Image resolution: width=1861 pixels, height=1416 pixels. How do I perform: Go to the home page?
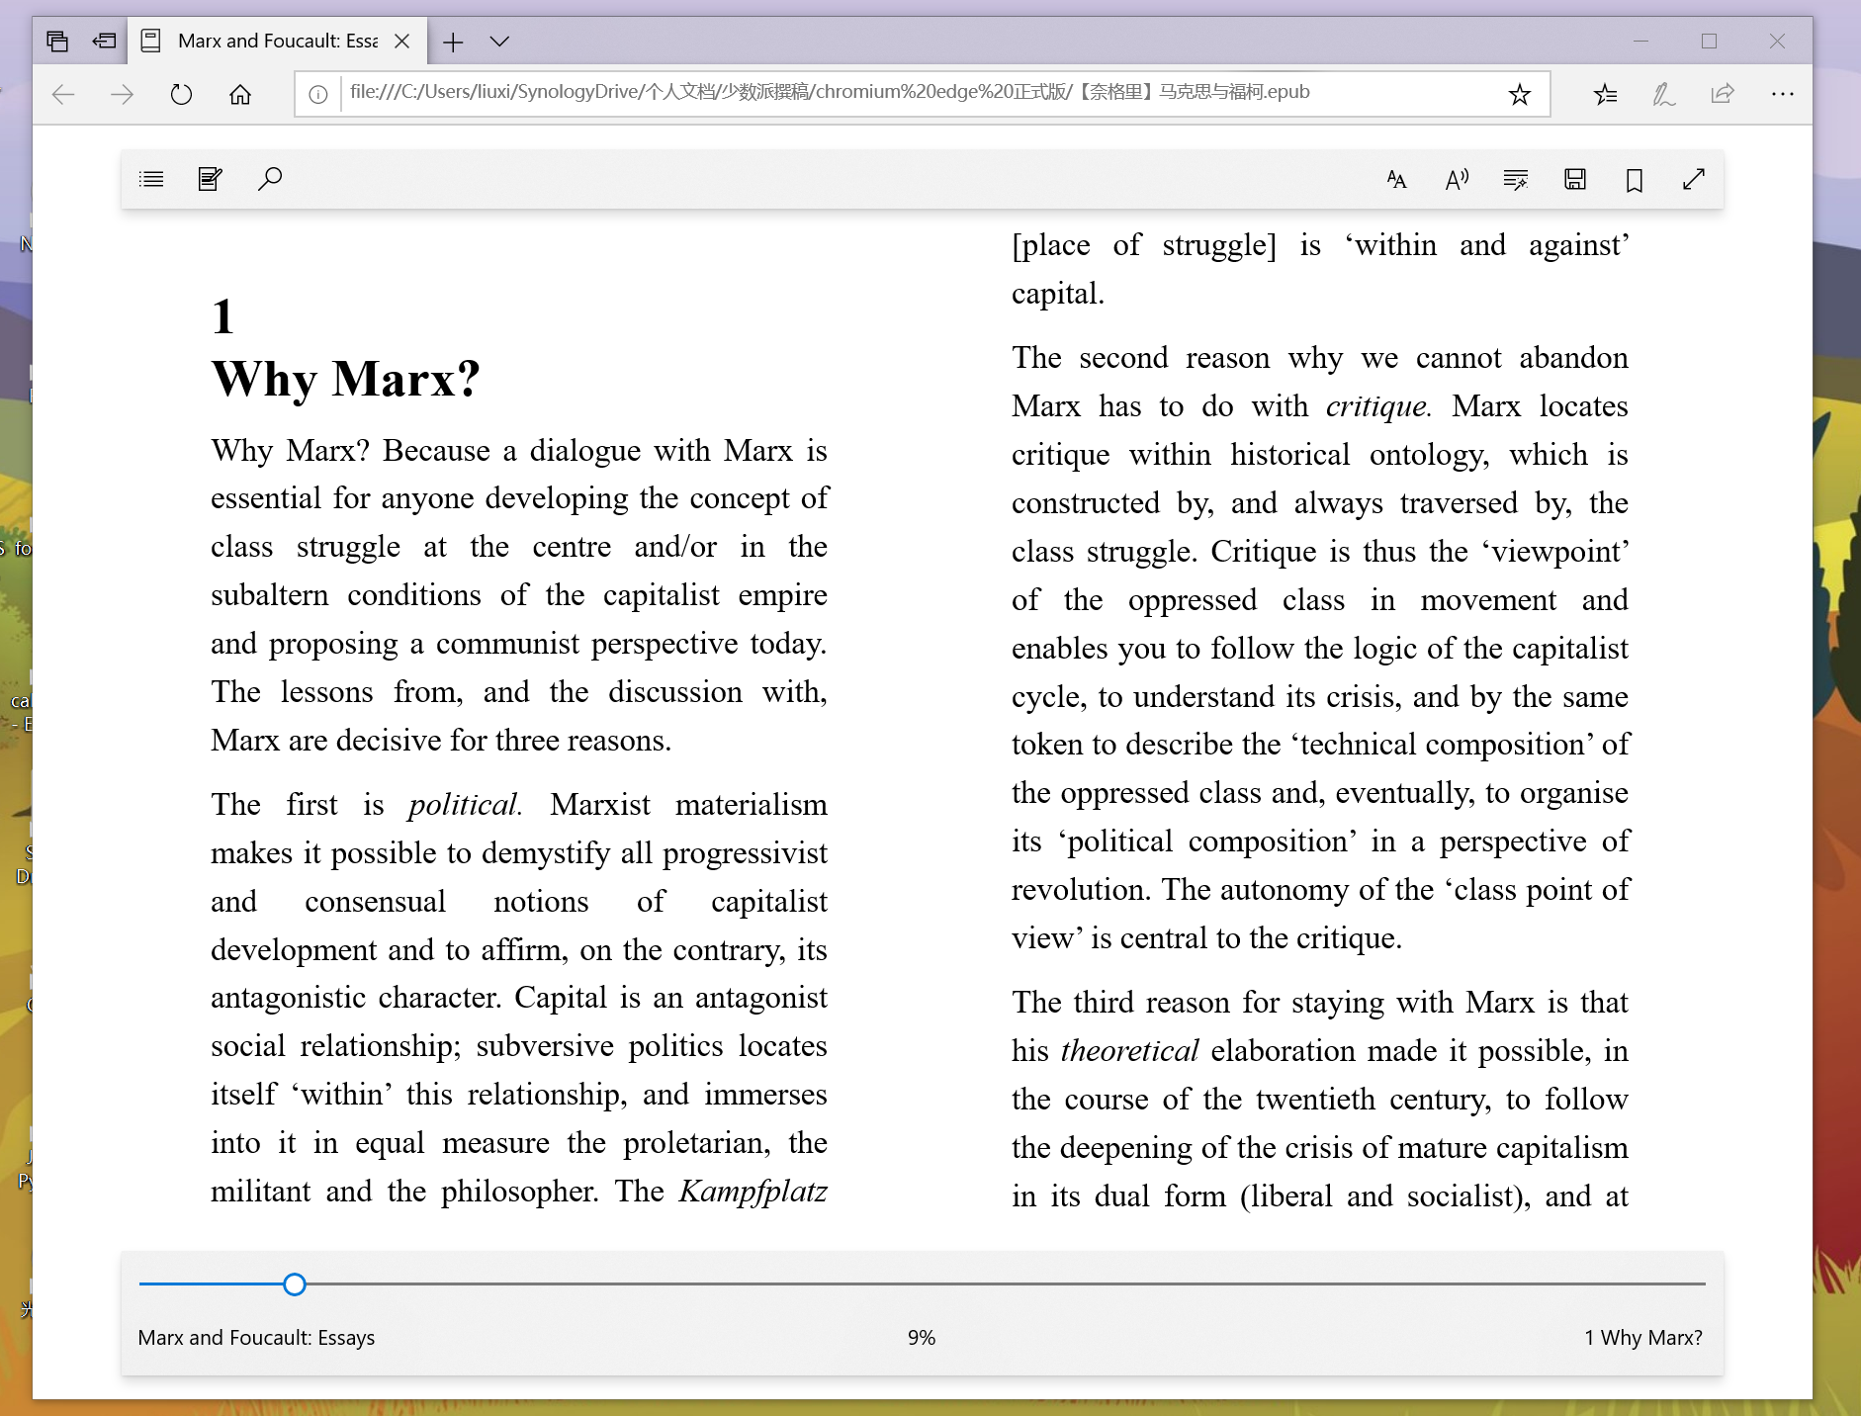pos(240,94)
